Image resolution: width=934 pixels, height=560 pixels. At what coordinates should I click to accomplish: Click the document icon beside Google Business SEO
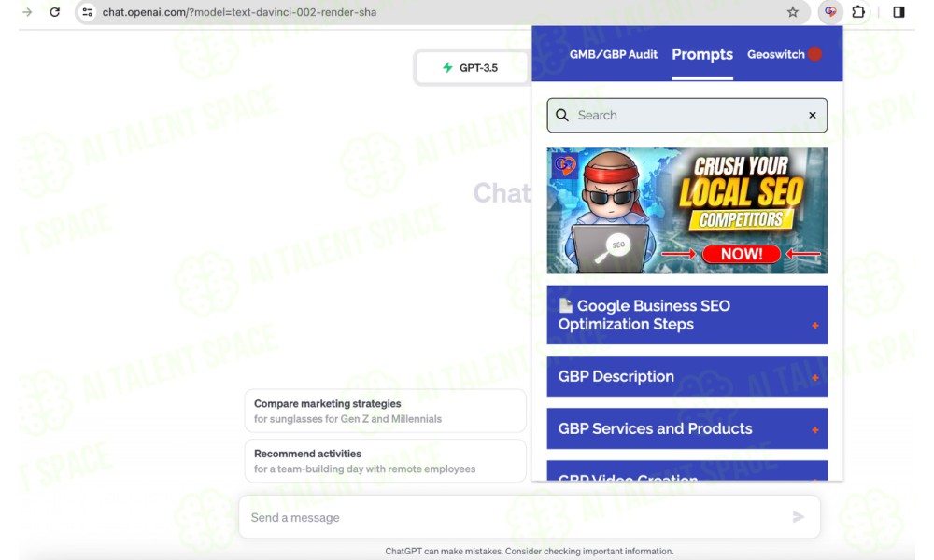pyautogui.click(x=566, y=305)
